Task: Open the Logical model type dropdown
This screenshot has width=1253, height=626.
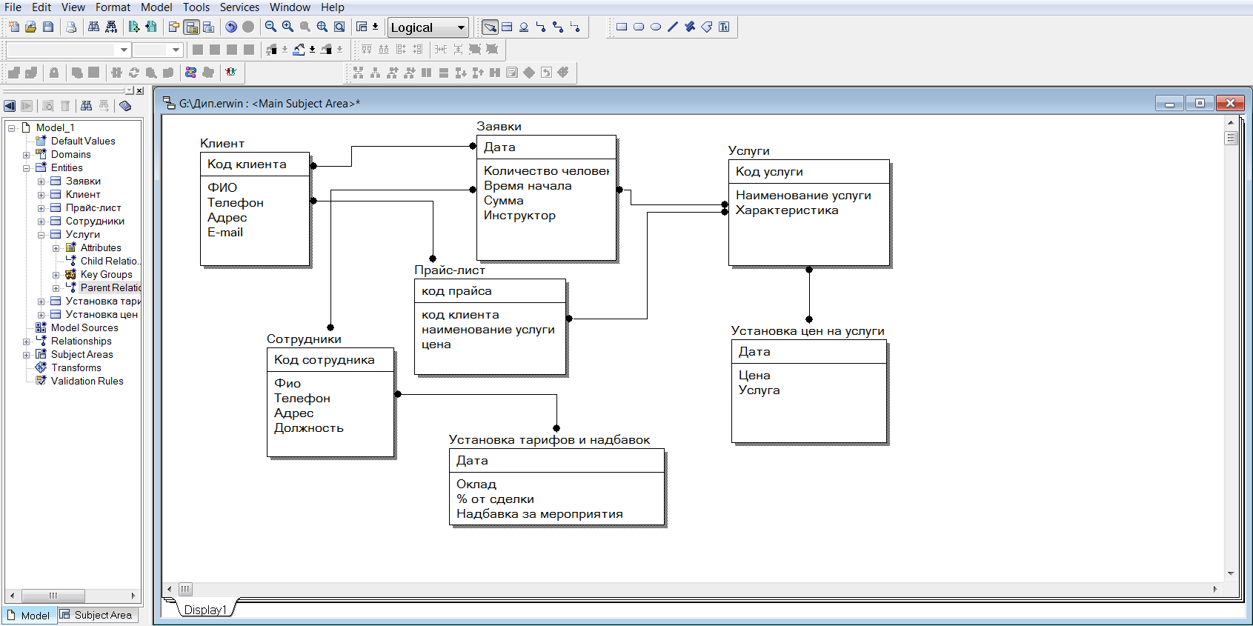Action: coord(428,28)
